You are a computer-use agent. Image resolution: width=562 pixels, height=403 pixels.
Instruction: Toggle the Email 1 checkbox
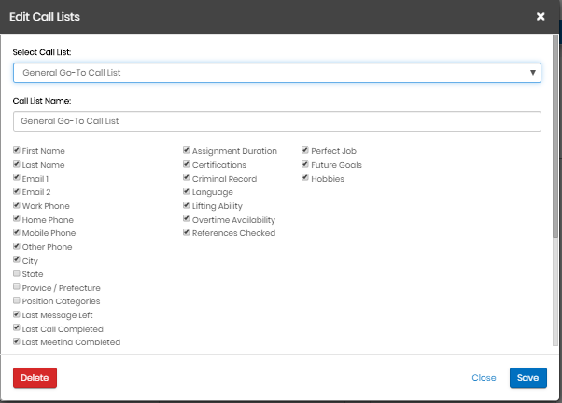click(17, 178)
